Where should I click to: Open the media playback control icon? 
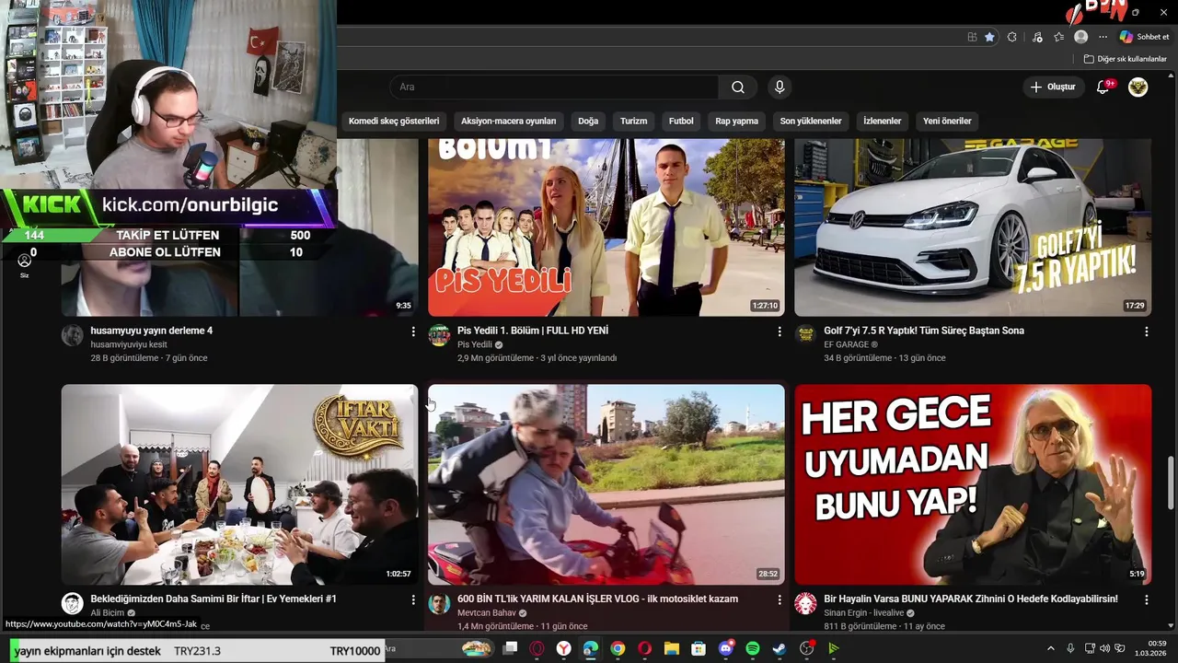coord(1037,37)
